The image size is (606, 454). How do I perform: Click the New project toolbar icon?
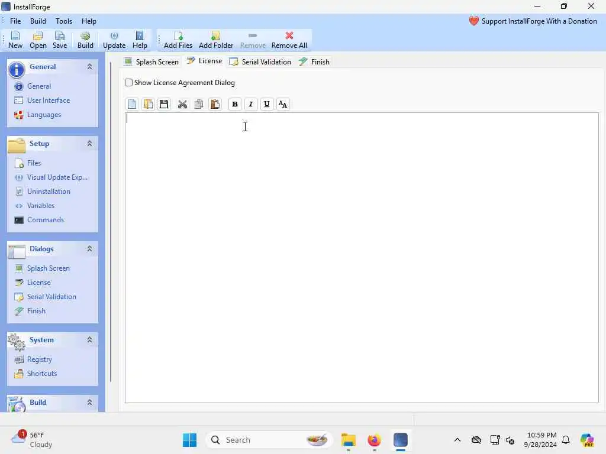15,40
